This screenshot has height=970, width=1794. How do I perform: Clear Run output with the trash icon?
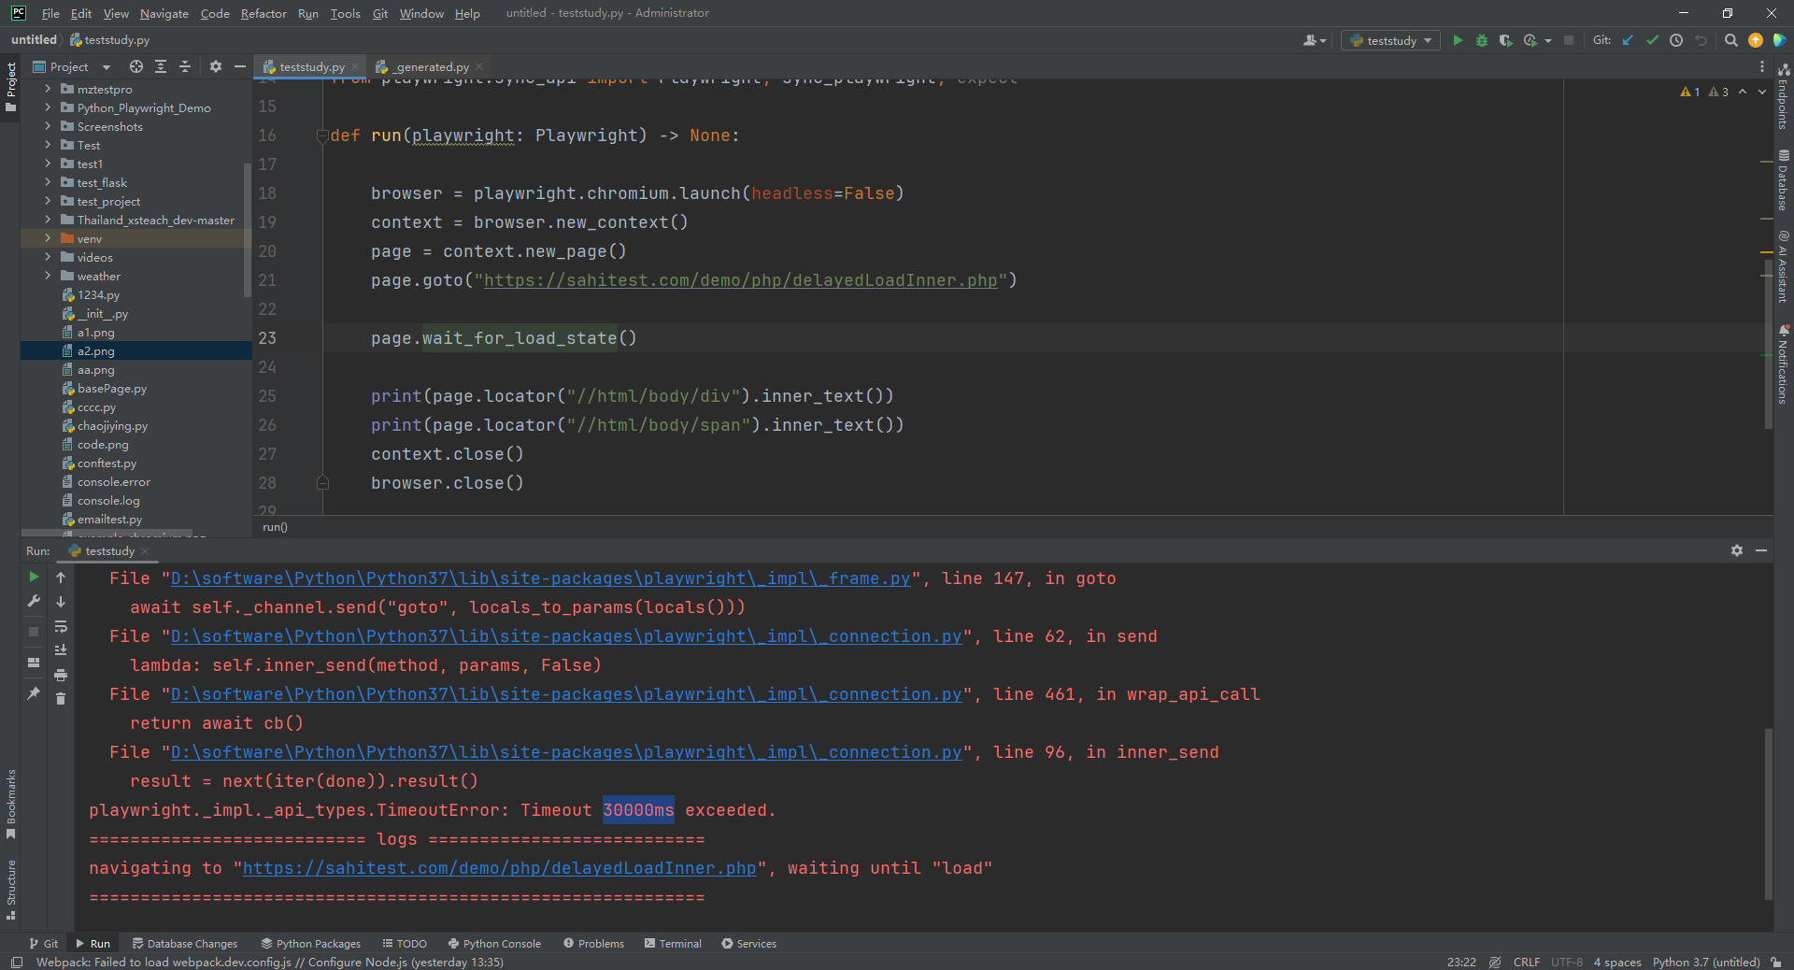[61, 699]
